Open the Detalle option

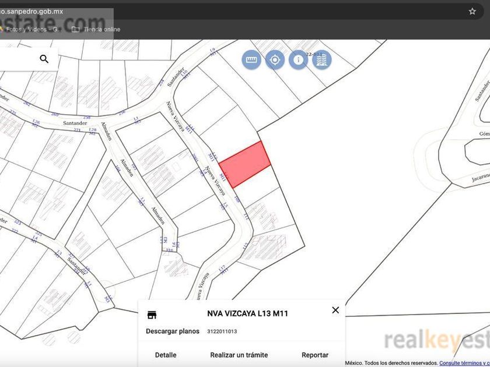pyautogui.click(x=166, y=355)
